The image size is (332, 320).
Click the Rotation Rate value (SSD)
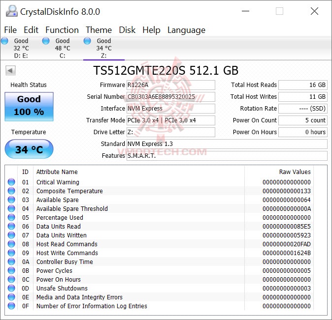pos(303,109)
